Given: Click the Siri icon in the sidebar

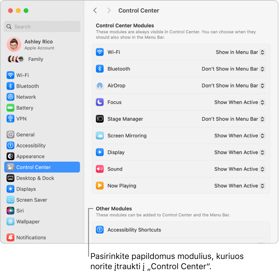Looking at the screenshot, I should [10, 210].
